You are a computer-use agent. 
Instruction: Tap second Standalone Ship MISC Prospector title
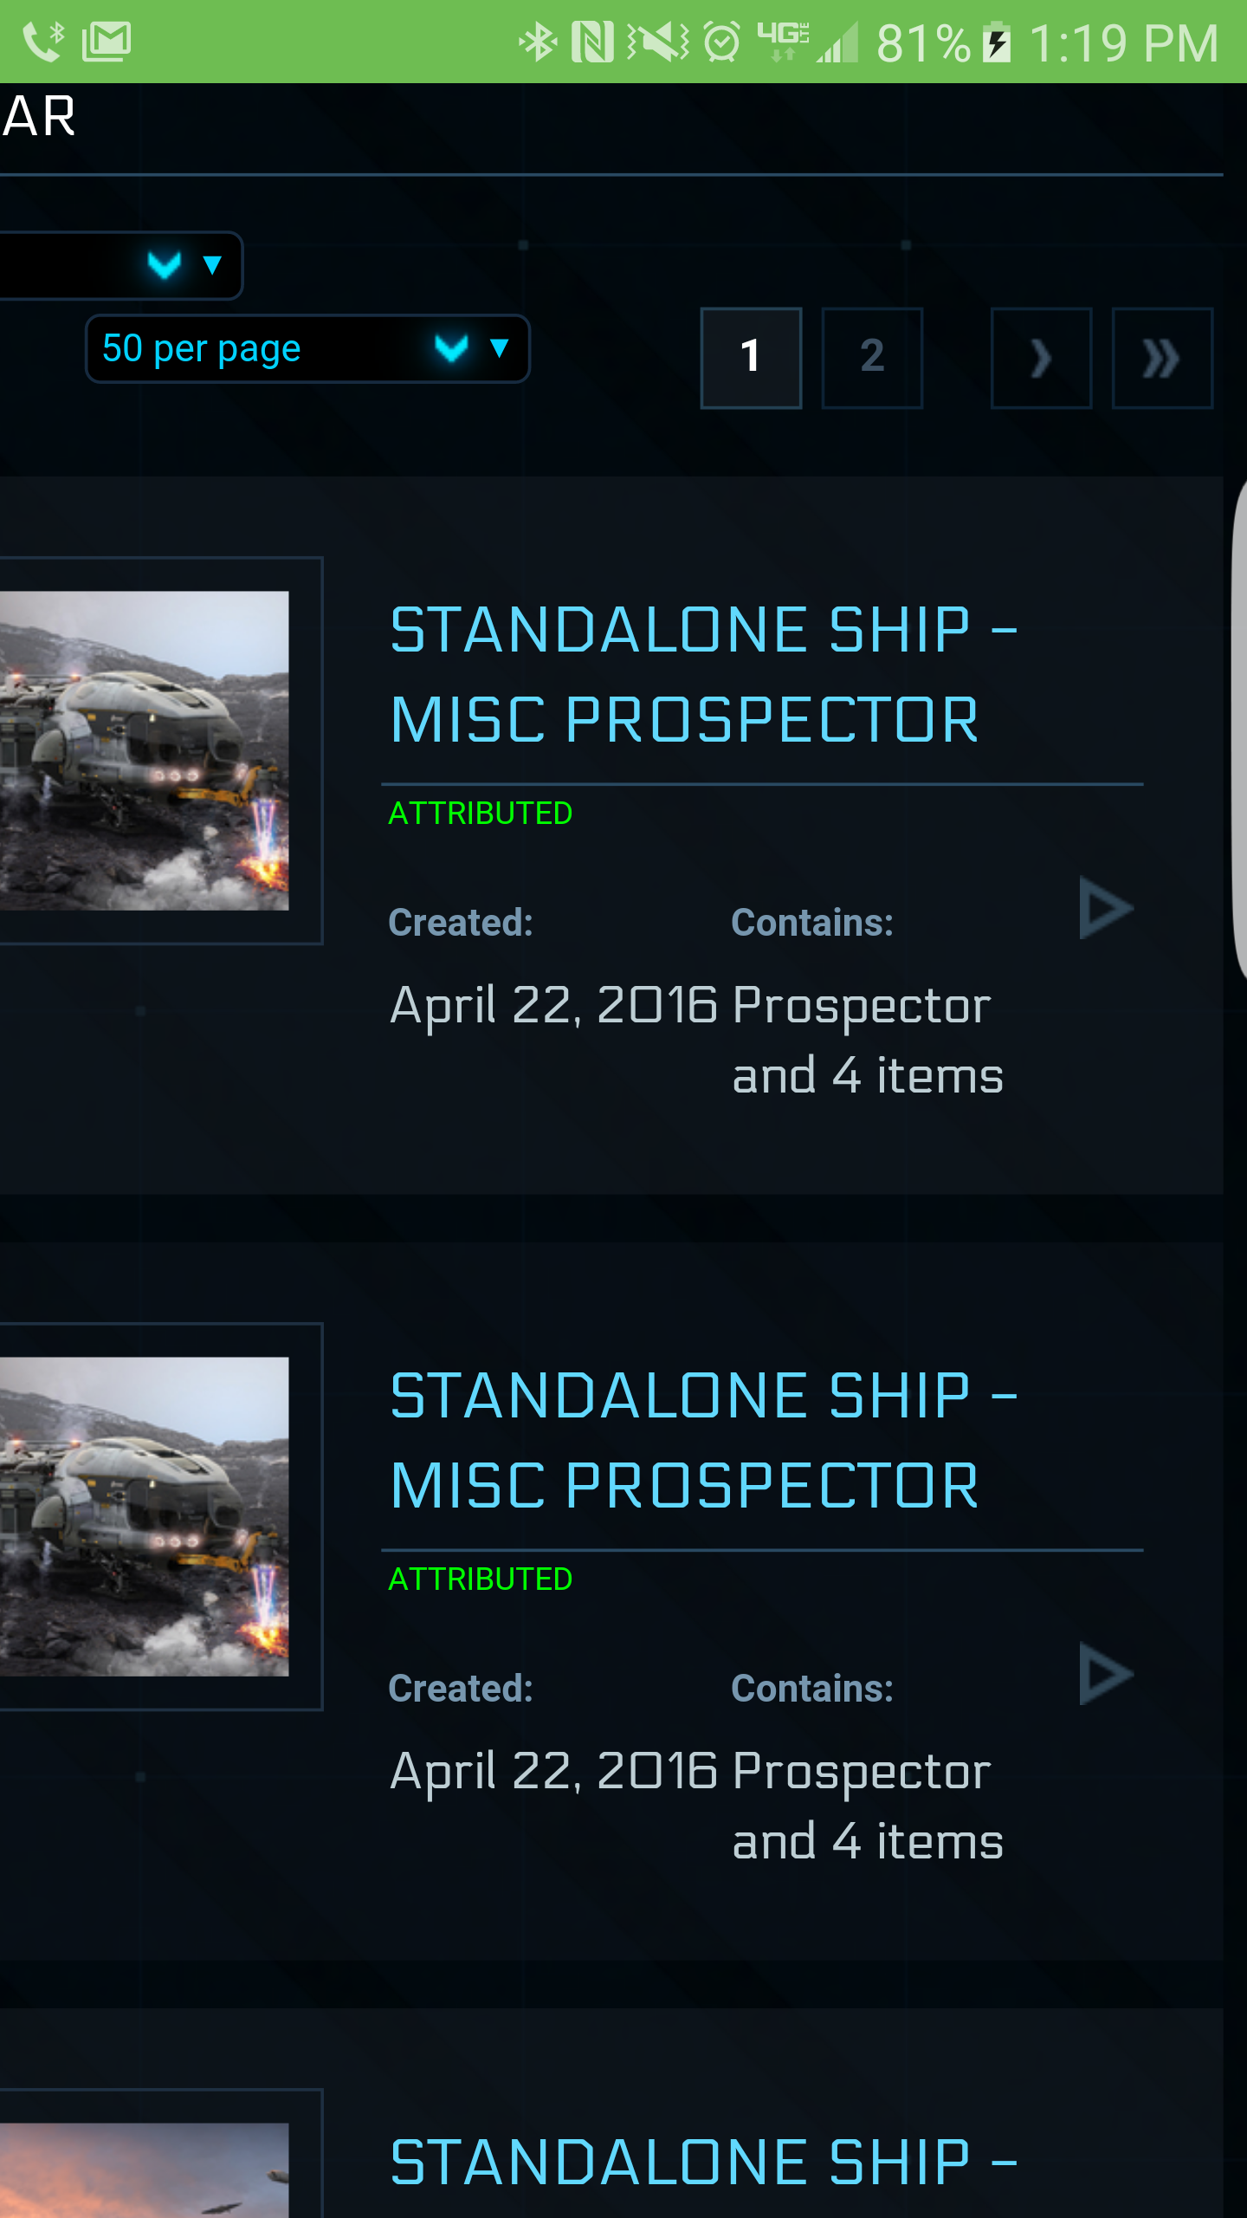pos(703,1440)
